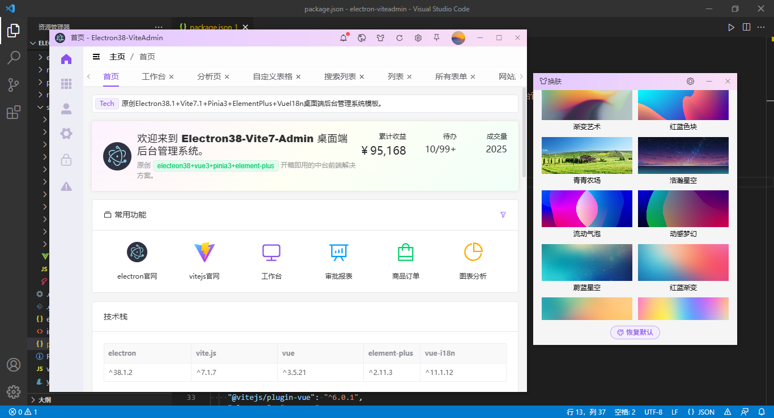
Task: Open VS Code Accounts icon
Action: (14, 364)
